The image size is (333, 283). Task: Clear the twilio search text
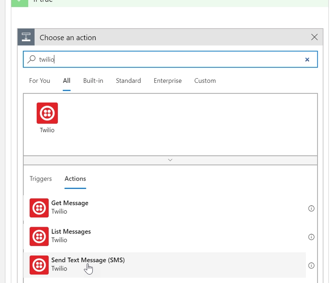pos(307,60)
